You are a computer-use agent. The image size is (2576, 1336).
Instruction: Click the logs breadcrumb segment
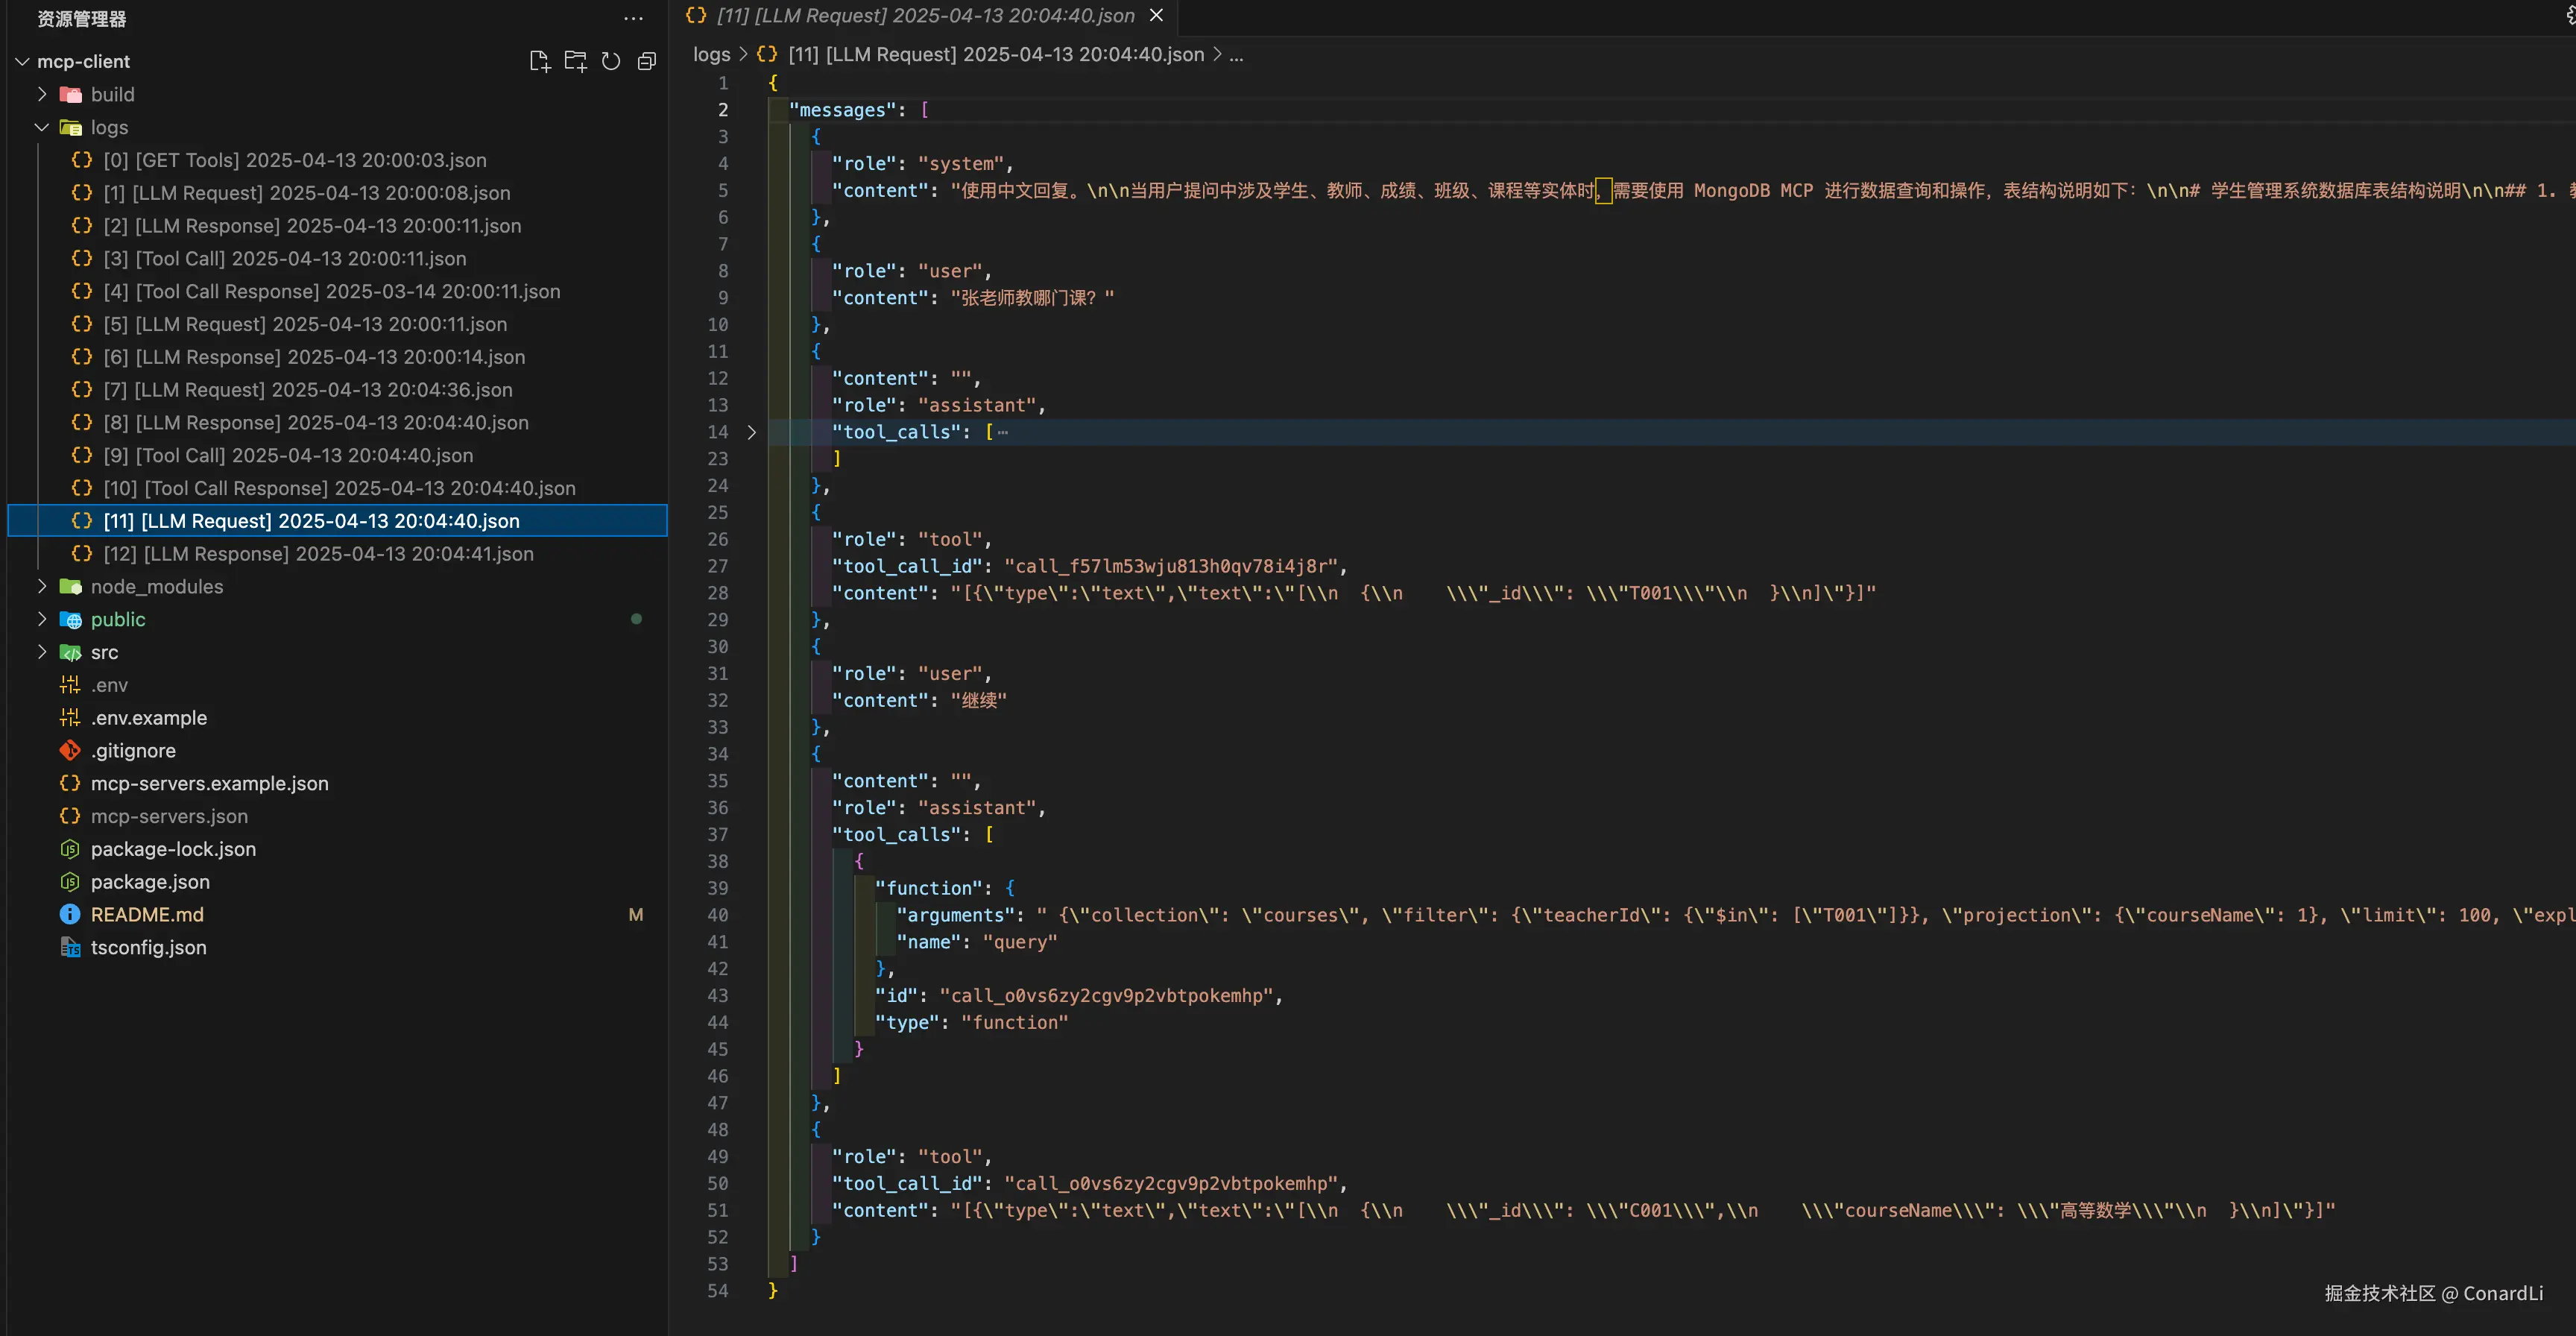point(711,54)
